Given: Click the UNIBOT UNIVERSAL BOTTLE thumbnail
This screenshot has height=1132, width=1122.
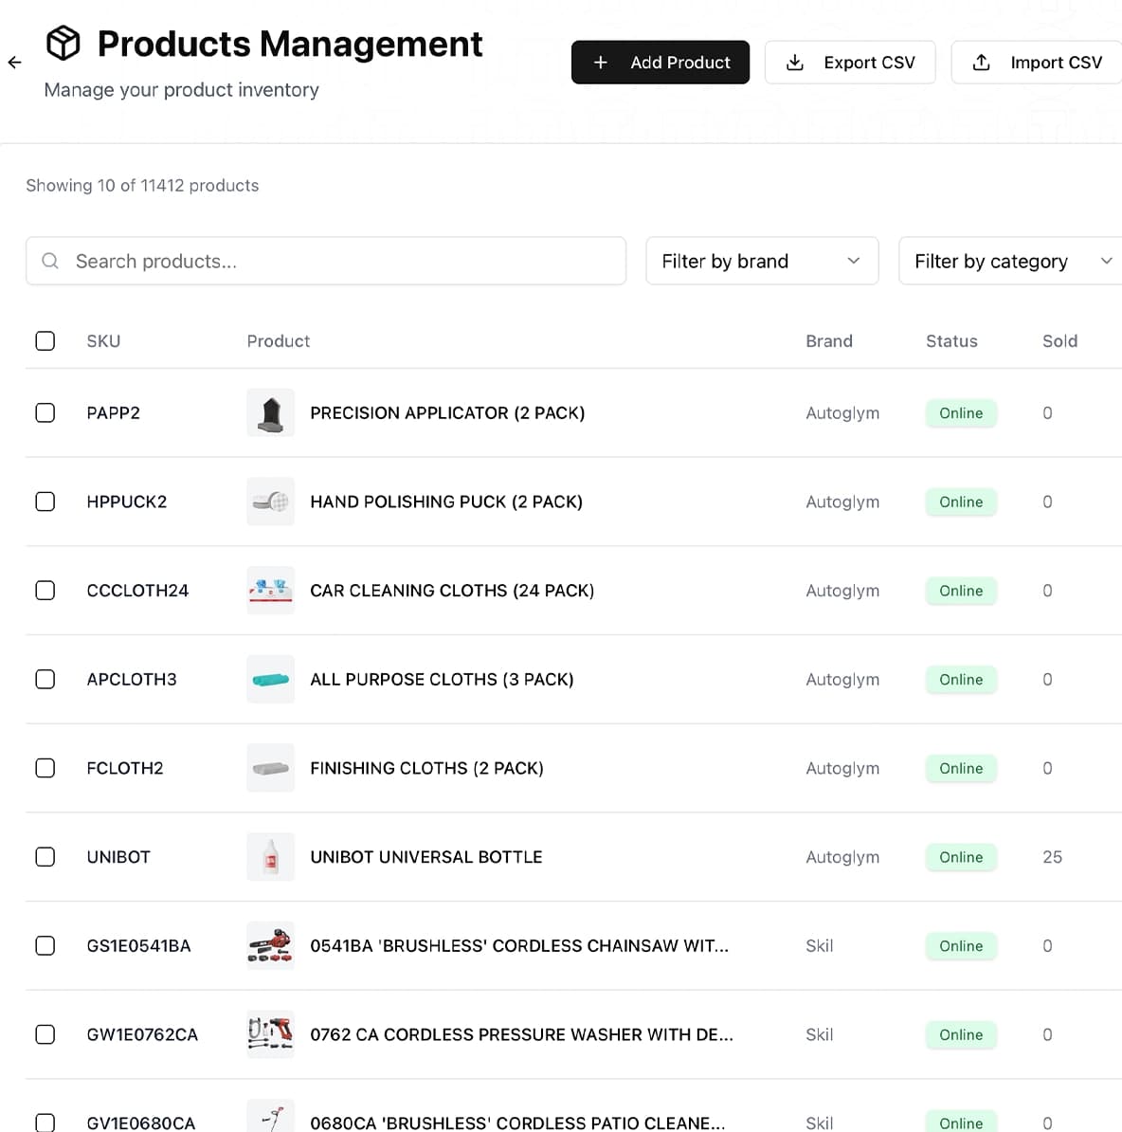Looking at the screenshot, I should point(270,856).
